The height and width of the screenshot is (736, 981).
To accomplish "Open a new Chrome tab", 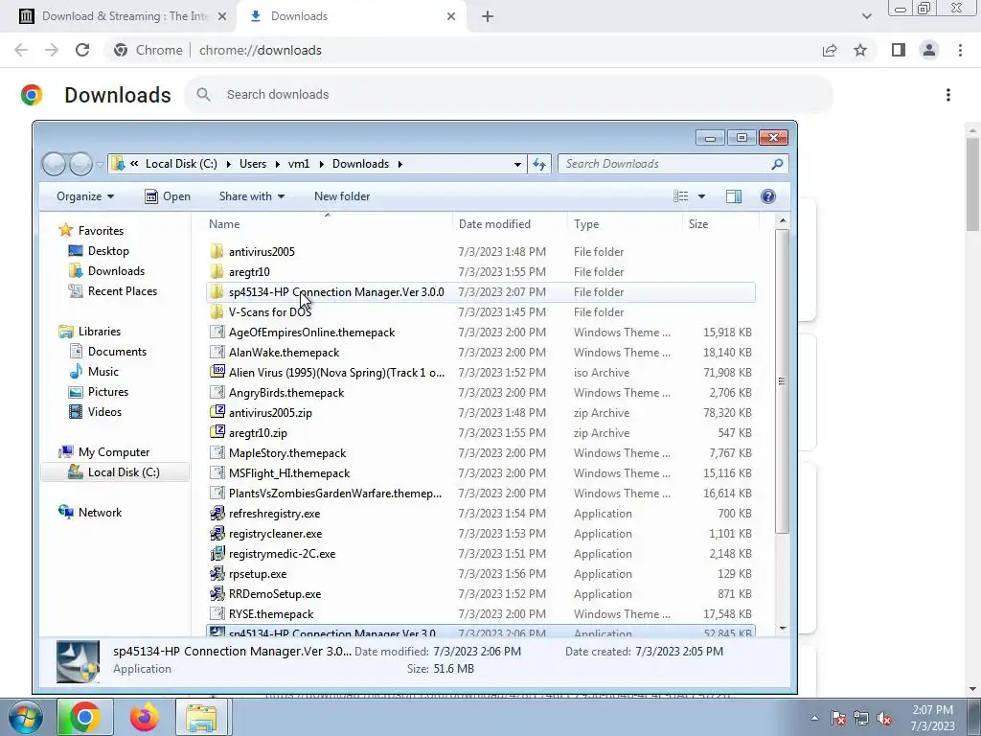I will pyautogui.click(x=488, y=16).
